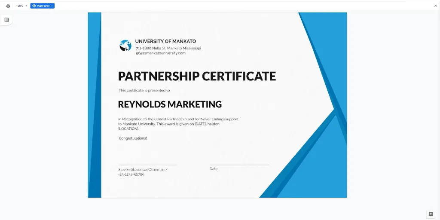Click the print icon in toolbar
The width and height of the screenshot is (440, 220).
click(8, 6)
